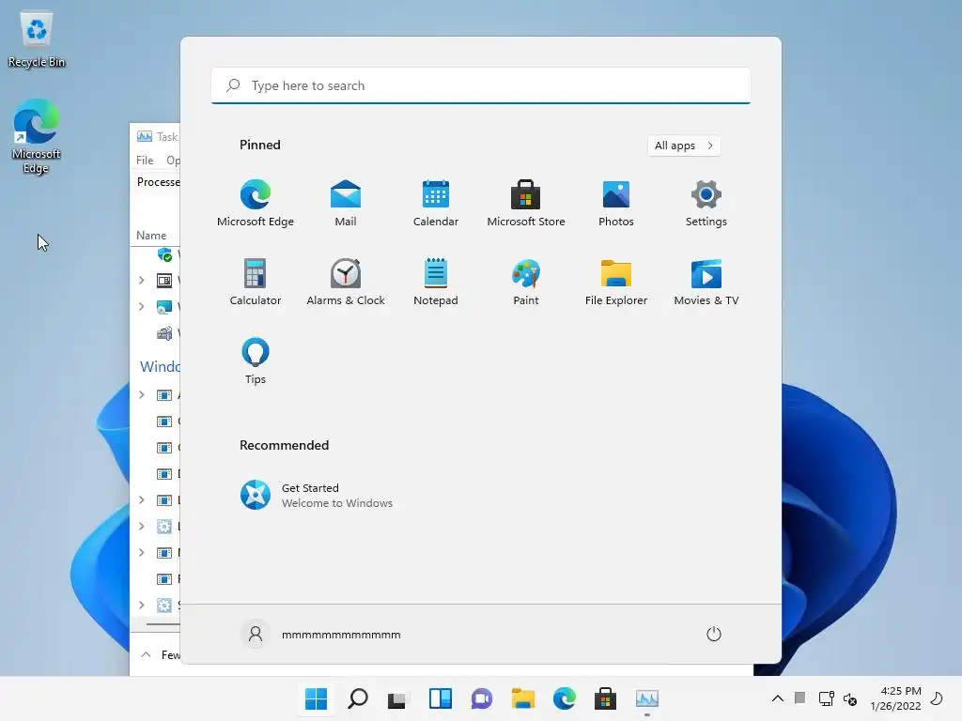Screen dimensions: 962x721
Task: Launch the Photos app
Action: click(x=616, y=203)
